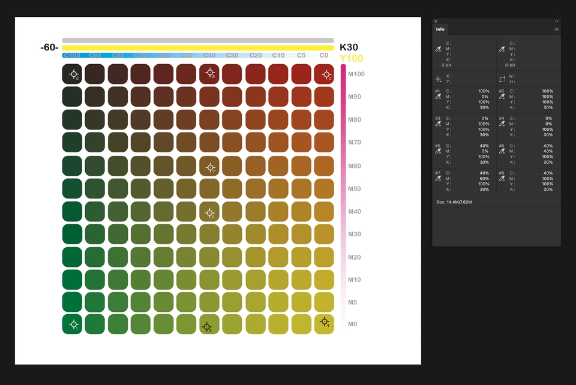Click the width/height selection rectangle icon
The height and width of the screenshot is (385, 576).
(502, 79)
